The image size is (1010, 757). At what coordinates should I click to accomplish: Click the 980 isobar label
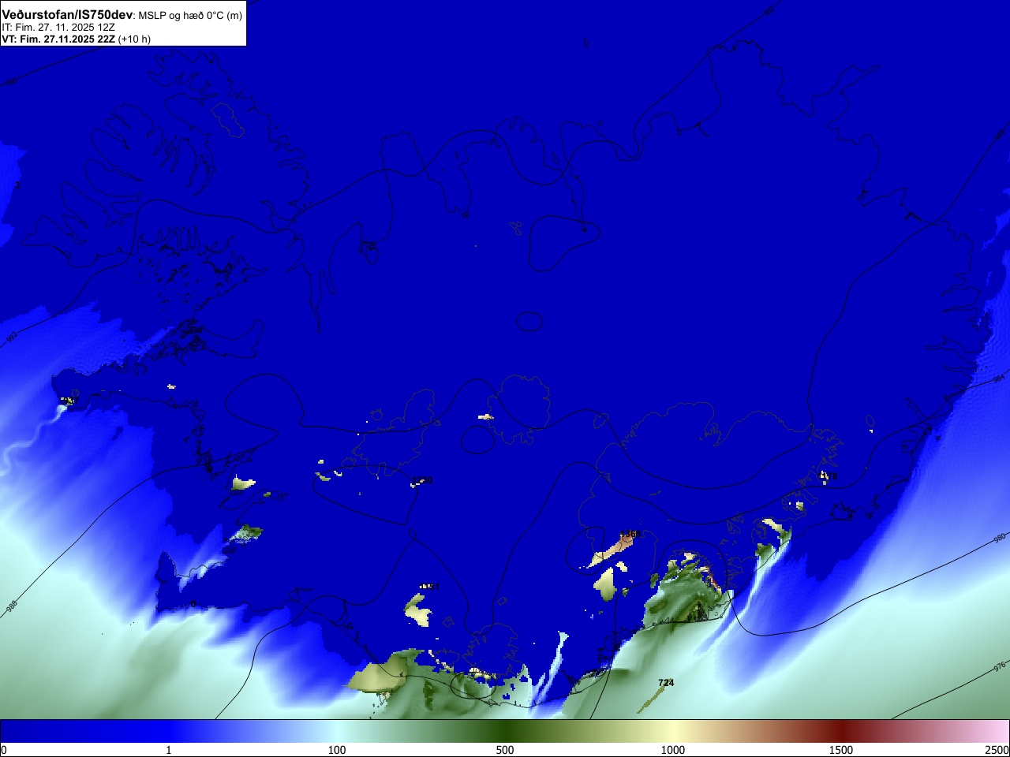[x=1000, y=539]
